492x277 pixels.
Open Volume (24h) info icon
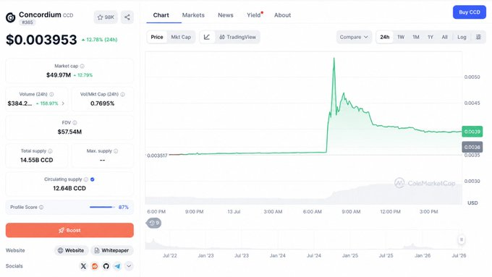pos(51,95)
